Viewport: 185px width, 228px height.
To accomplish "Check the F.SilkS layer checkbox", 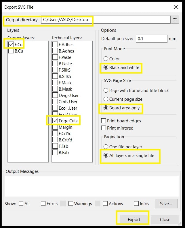I will pos(55,70).
